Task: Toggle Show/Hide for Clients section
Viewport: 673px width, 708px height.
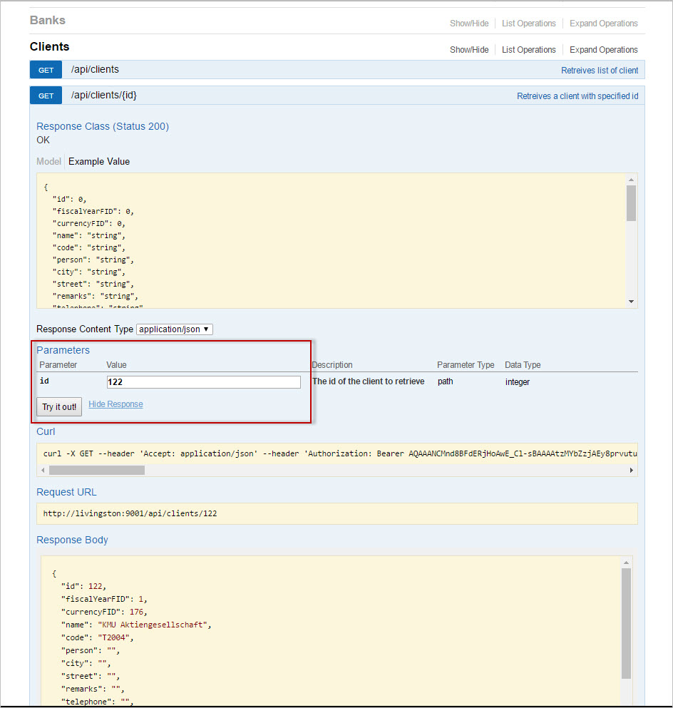Action: (x=469, y=50)
